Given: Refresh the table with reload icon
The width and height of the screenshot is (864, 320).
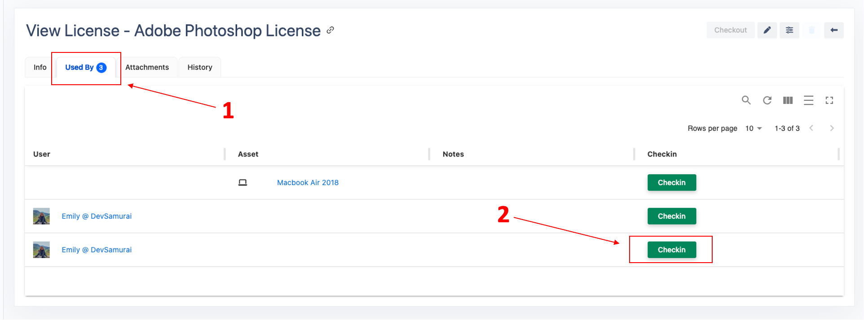Looking at the screenshot, I should (x=767, y=100).
